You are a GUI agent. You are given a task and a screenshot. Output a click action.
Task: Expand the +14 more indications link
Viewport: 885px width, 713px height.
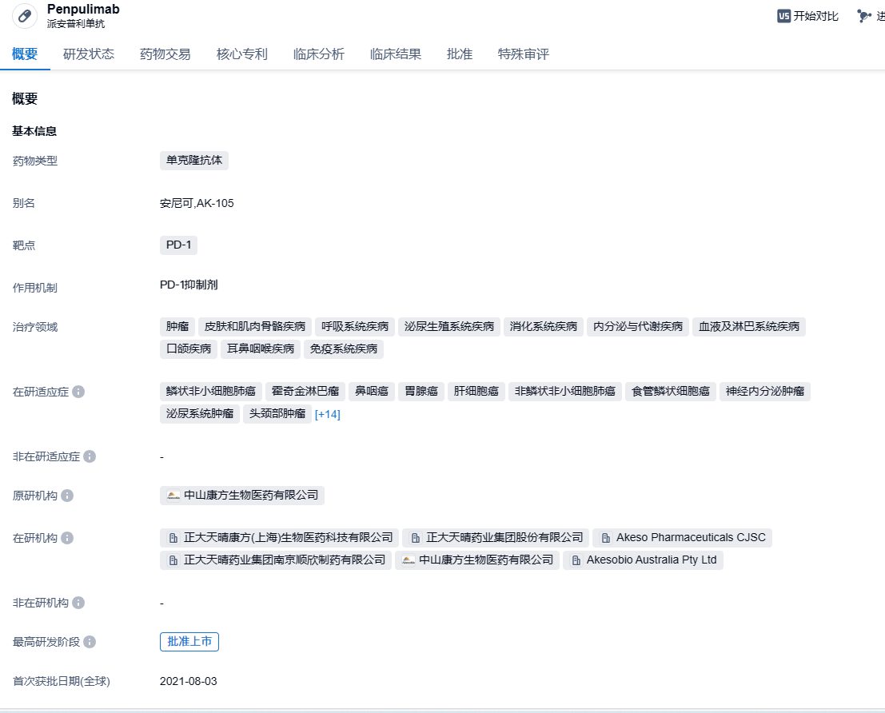click(328, 414)
